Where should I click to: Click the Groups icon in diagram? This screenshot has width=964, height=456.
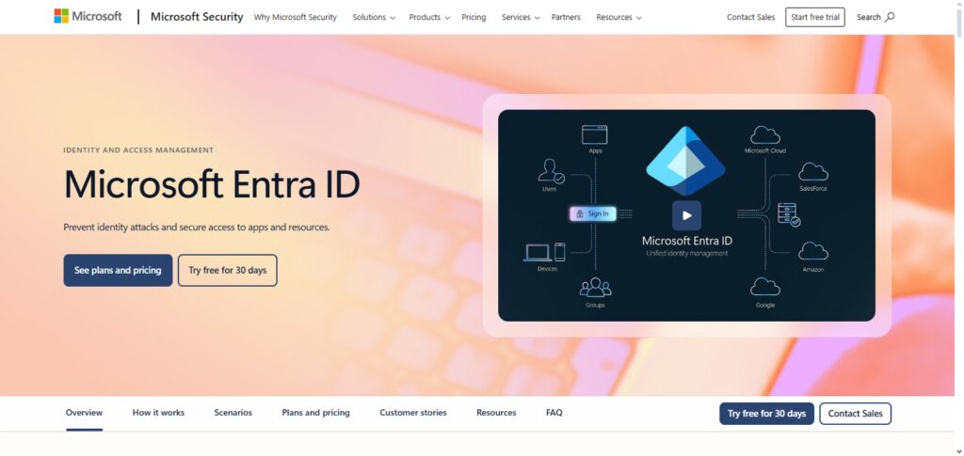(595, 287)
